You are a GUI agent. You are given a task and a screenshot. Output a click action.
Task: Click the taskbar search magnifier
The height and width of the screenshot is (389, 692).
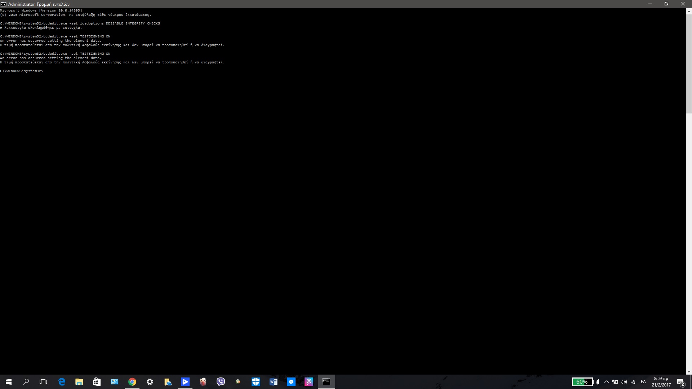pyautogui.click(x=26, y=382)
